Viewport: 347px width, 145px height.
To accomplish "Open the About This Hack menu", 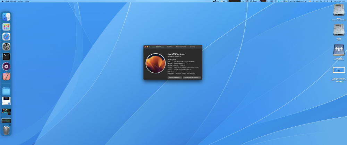I will [11, 1].
